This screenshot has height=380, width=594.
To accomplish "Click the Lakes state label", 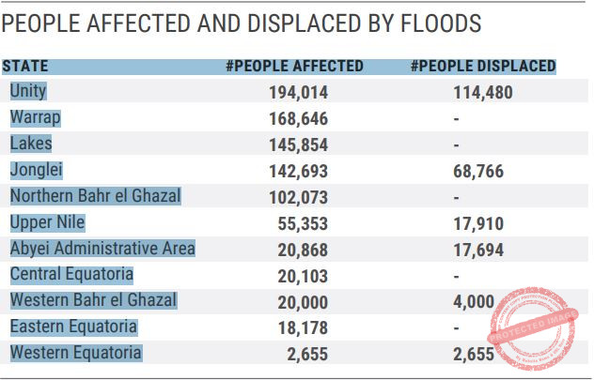I will 31,144.
